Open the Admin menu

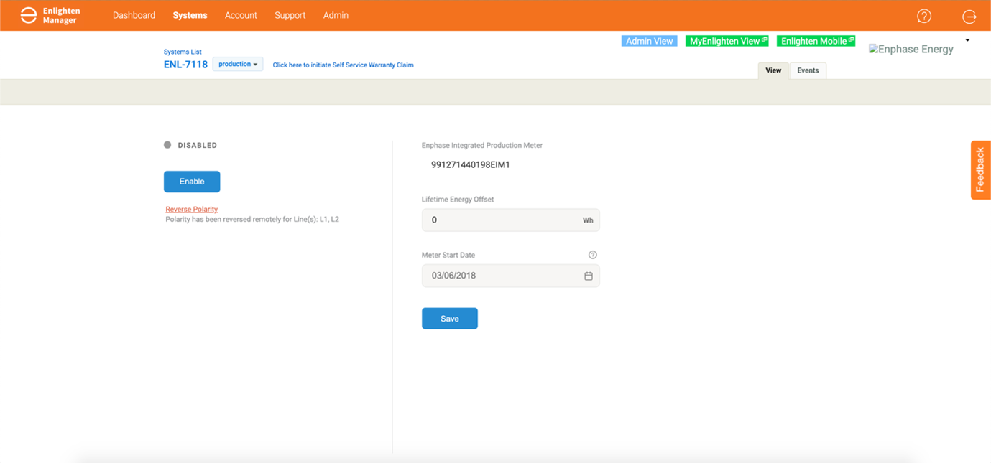point(336,15)
